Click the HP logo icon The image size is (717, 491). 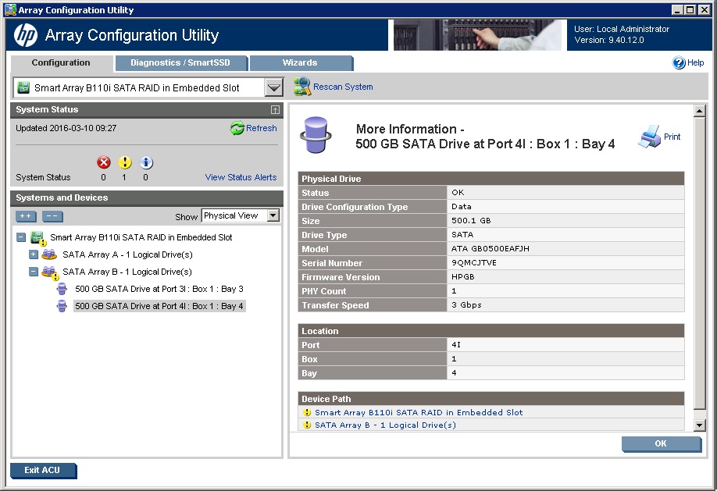click(x=26, y=35)
